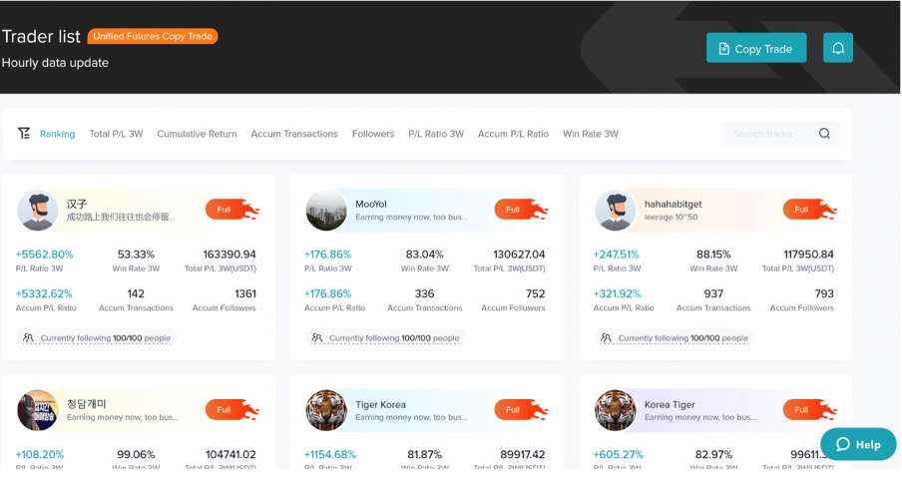The width and height of the screenshot is (902, 503).
Task: Open trader name Korea Tiger
Action: click(670, 404)
